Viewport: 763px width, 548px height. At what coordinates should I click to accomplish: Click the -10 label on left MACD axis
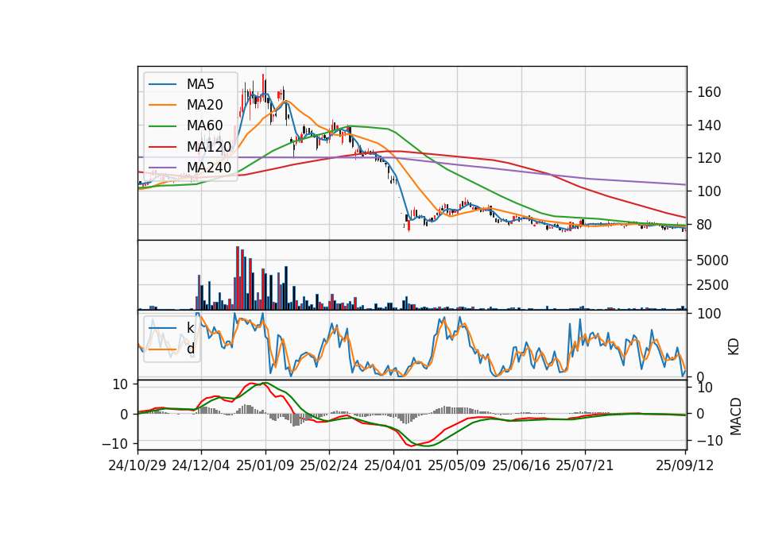(114, 444)
